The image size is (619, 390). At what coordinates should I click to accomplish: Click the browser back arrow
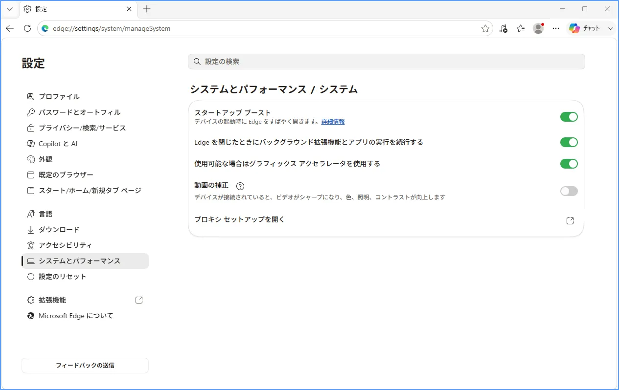tap(10, 28)
